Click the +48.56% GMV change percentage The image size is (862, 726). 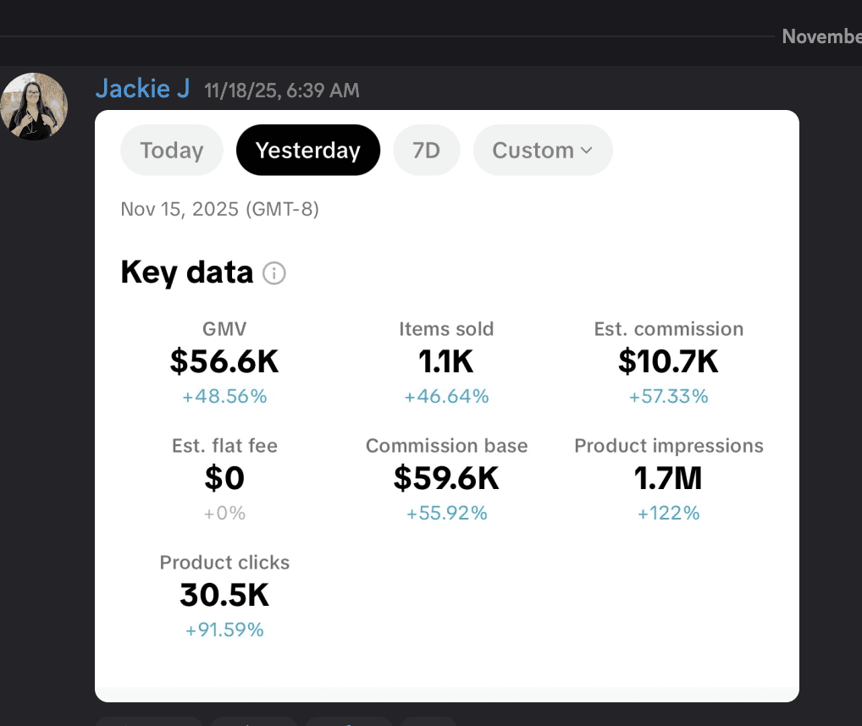[224, 396]
